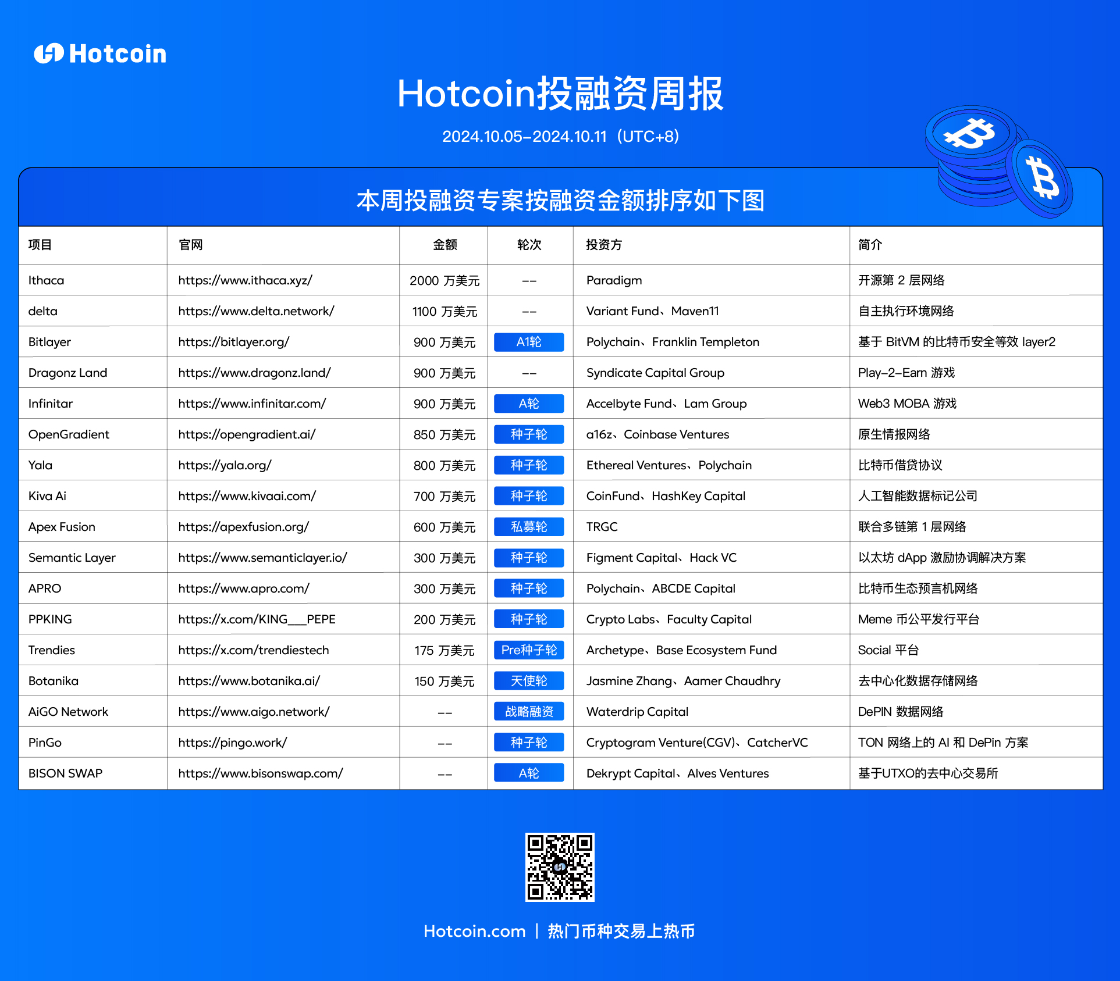The height and width of the screenshot is (981, 1120).
Task: Open the bisonswap.com URL
Action: click(261, 773)
